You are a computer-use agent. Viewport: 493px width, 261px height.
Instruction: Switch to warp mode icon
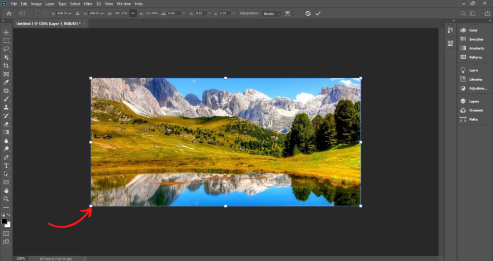pyautogui.click(x=287, y=13)
